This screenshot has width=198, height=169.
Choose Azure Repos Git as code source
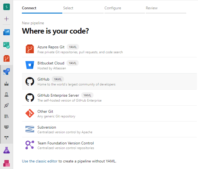pyautogui.click(x=109, y=49)
